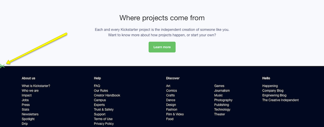Read the Engineering Blog
Viewport: 324px width, 127px height.
[x=274, y=96]
